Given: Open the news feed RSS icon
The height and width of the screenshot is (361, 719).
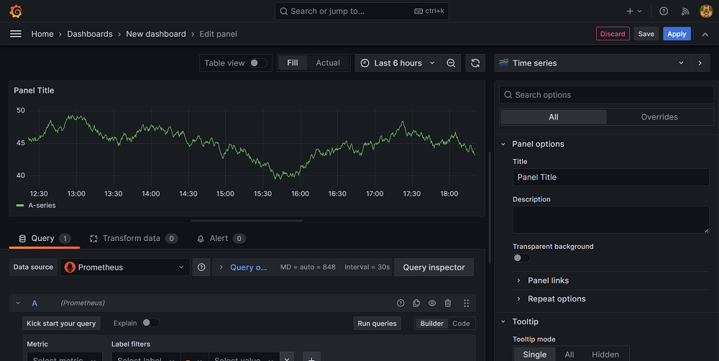Looking at the screenshot, I should (x=685, y=12).
